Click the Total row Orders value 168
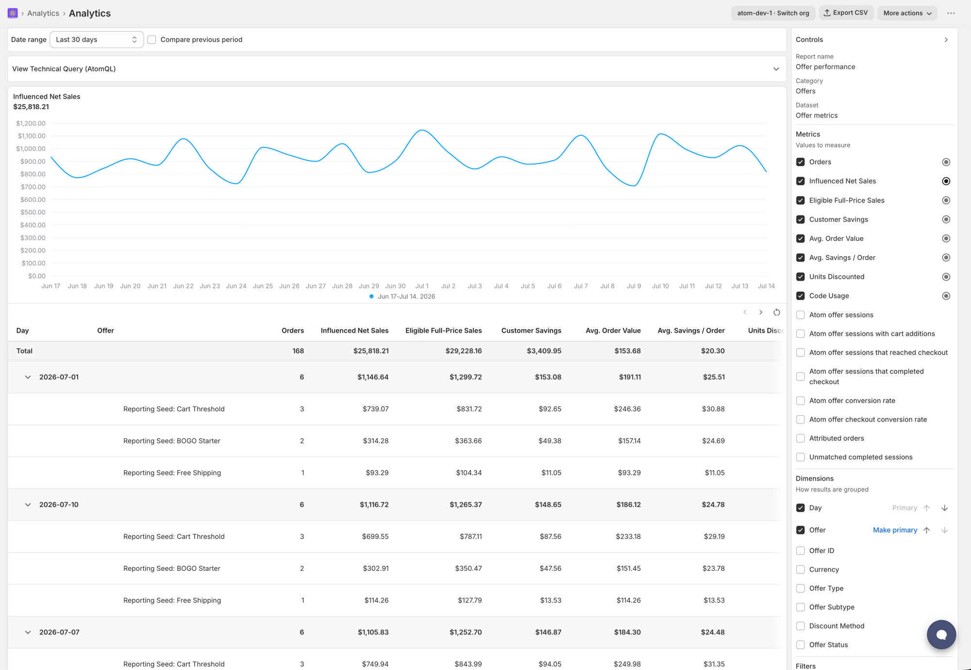971x670 pixels. tap(298, 351)
